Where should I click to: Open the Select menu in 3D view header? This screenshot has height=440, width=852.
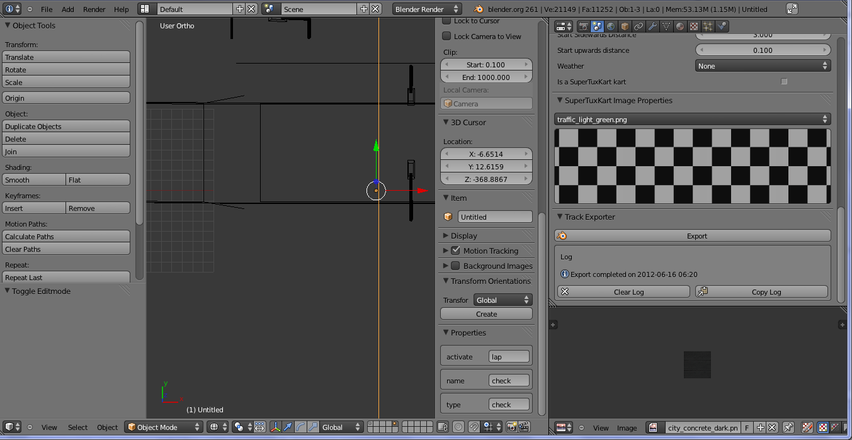point(77,427)
